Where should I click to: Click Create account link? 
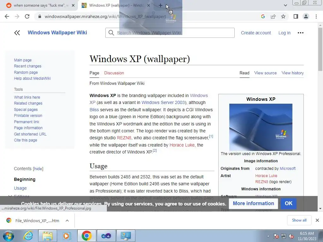256,33
